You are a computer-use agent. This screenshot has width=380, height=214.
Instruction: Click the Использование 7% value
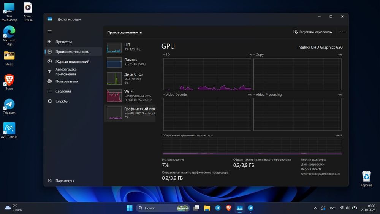[165, 165]
